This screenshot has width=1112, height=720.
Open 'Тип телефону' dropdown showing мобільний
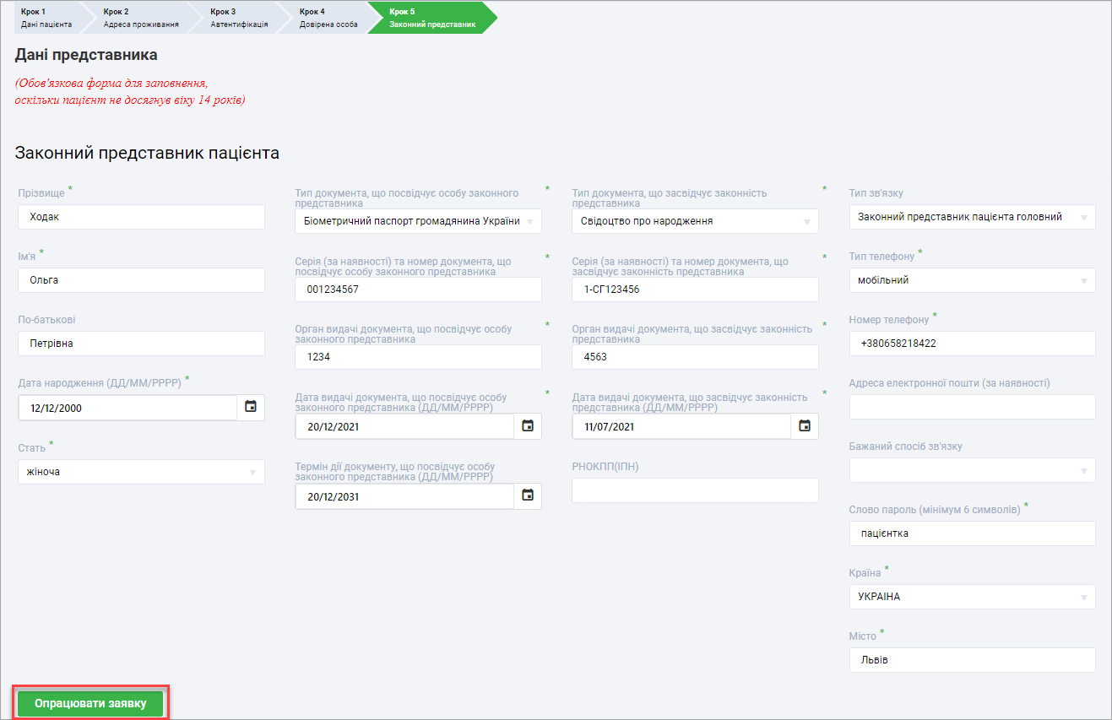(972, 280)
